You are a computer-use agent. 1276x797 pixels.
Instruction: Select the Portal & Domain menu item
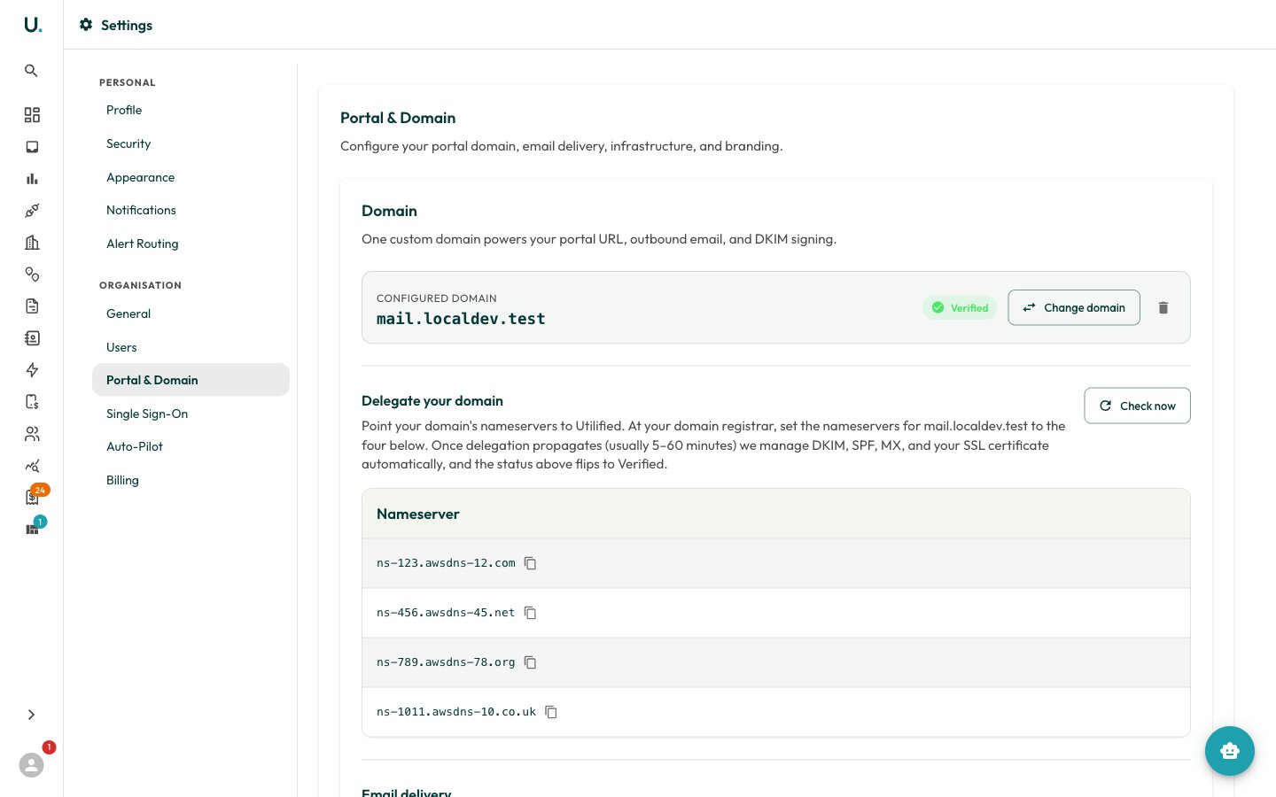[x=191, y=380]
